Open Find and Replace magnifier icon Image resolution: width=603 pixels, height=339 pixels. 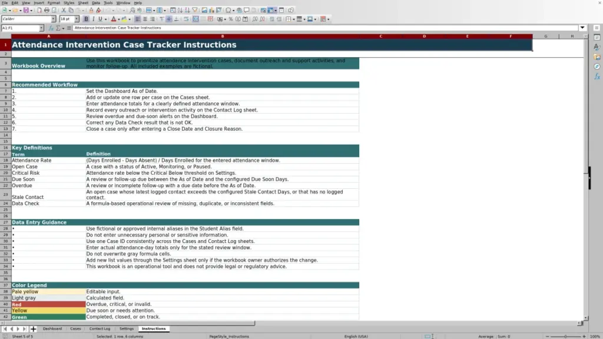click(x=132, y=11)
